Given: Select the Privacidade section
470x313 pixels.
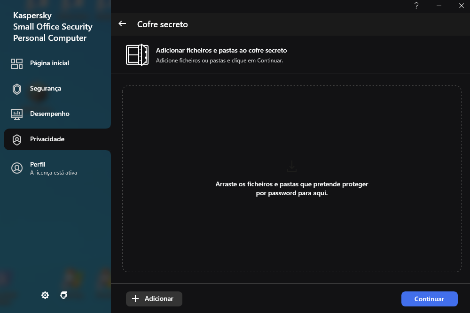Looking at the screenshot, I should [57, 139].
